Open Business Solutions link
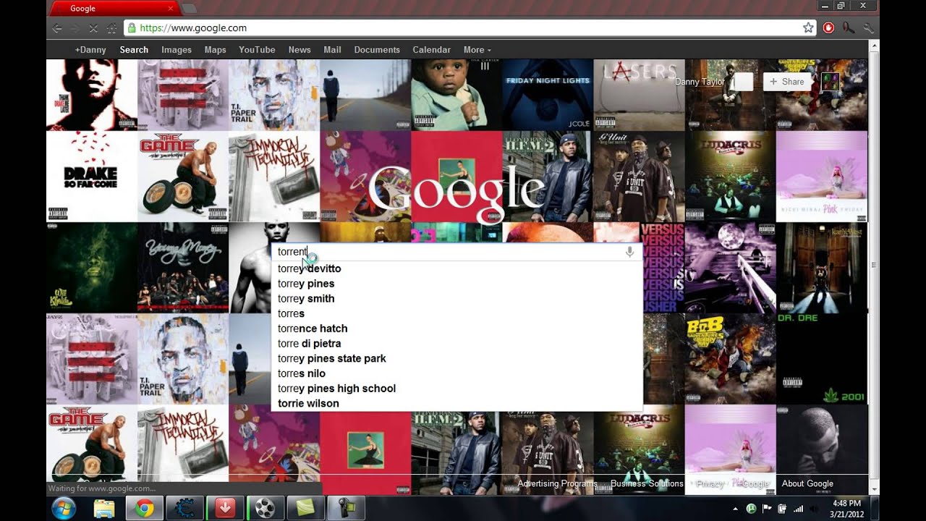The height and width of the screenshot is (521, 926). (x=647, y=483)
